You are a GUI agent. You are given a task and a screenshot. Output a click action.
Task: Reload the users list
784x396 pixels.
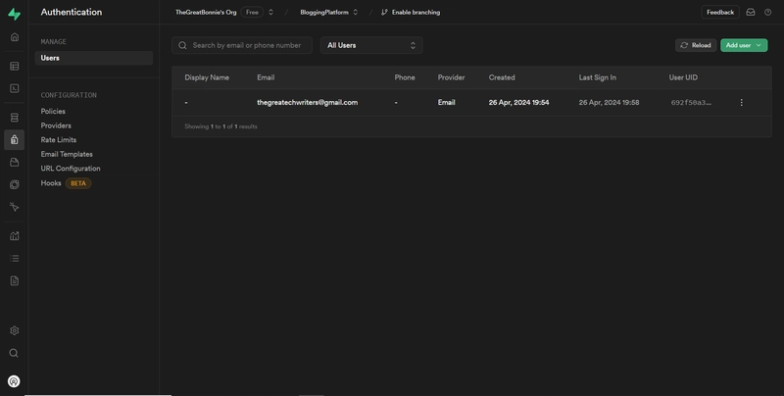tap(696, 45)
